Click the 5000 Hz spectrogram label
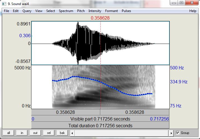 tap(22, 68)
